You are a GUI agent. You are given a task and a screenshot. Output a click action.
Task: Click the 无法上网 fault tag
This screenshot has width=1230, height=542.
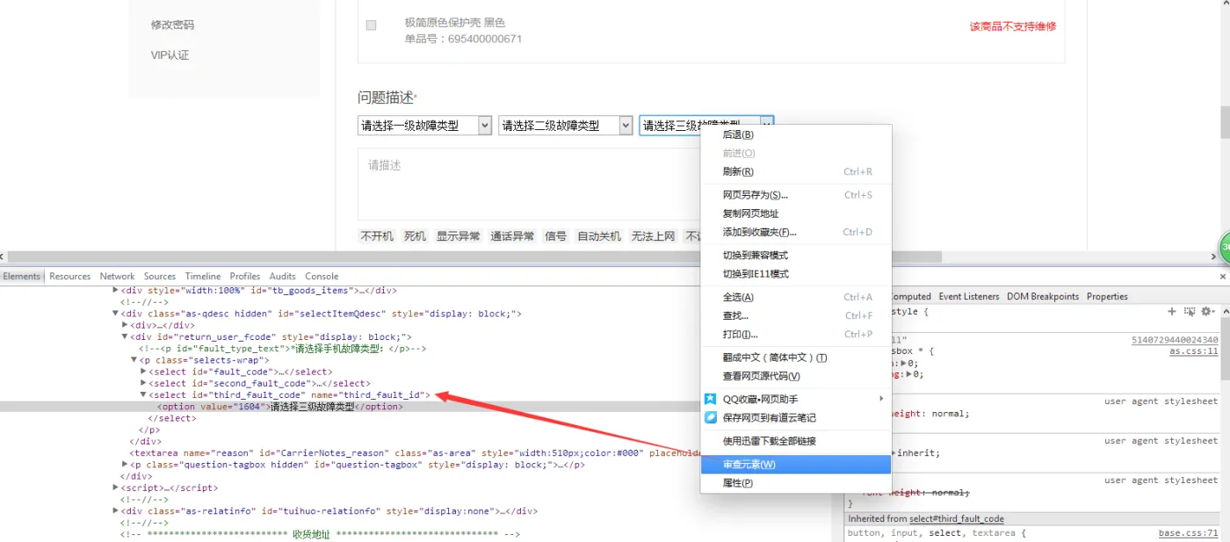(654, 235)
